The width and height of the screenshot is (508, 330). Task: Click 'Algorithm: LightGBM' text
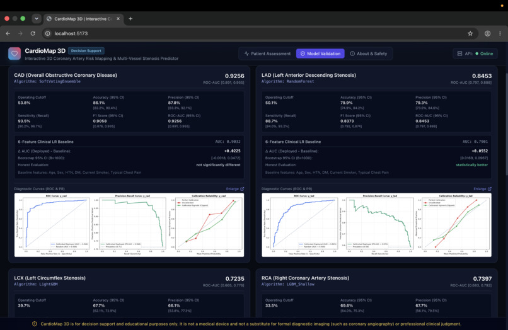click(x=36, y=284)
